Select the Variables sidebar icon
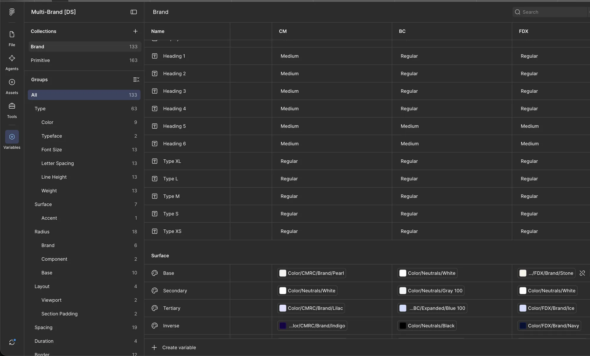This screenshot has height=356, width=590. (12, 137)
